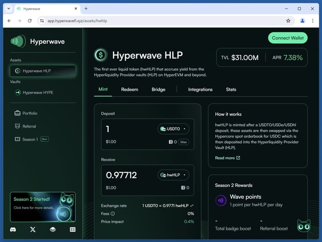Open the USDTO token dropdown
The image size is (322, 242).
coord(173,129)
